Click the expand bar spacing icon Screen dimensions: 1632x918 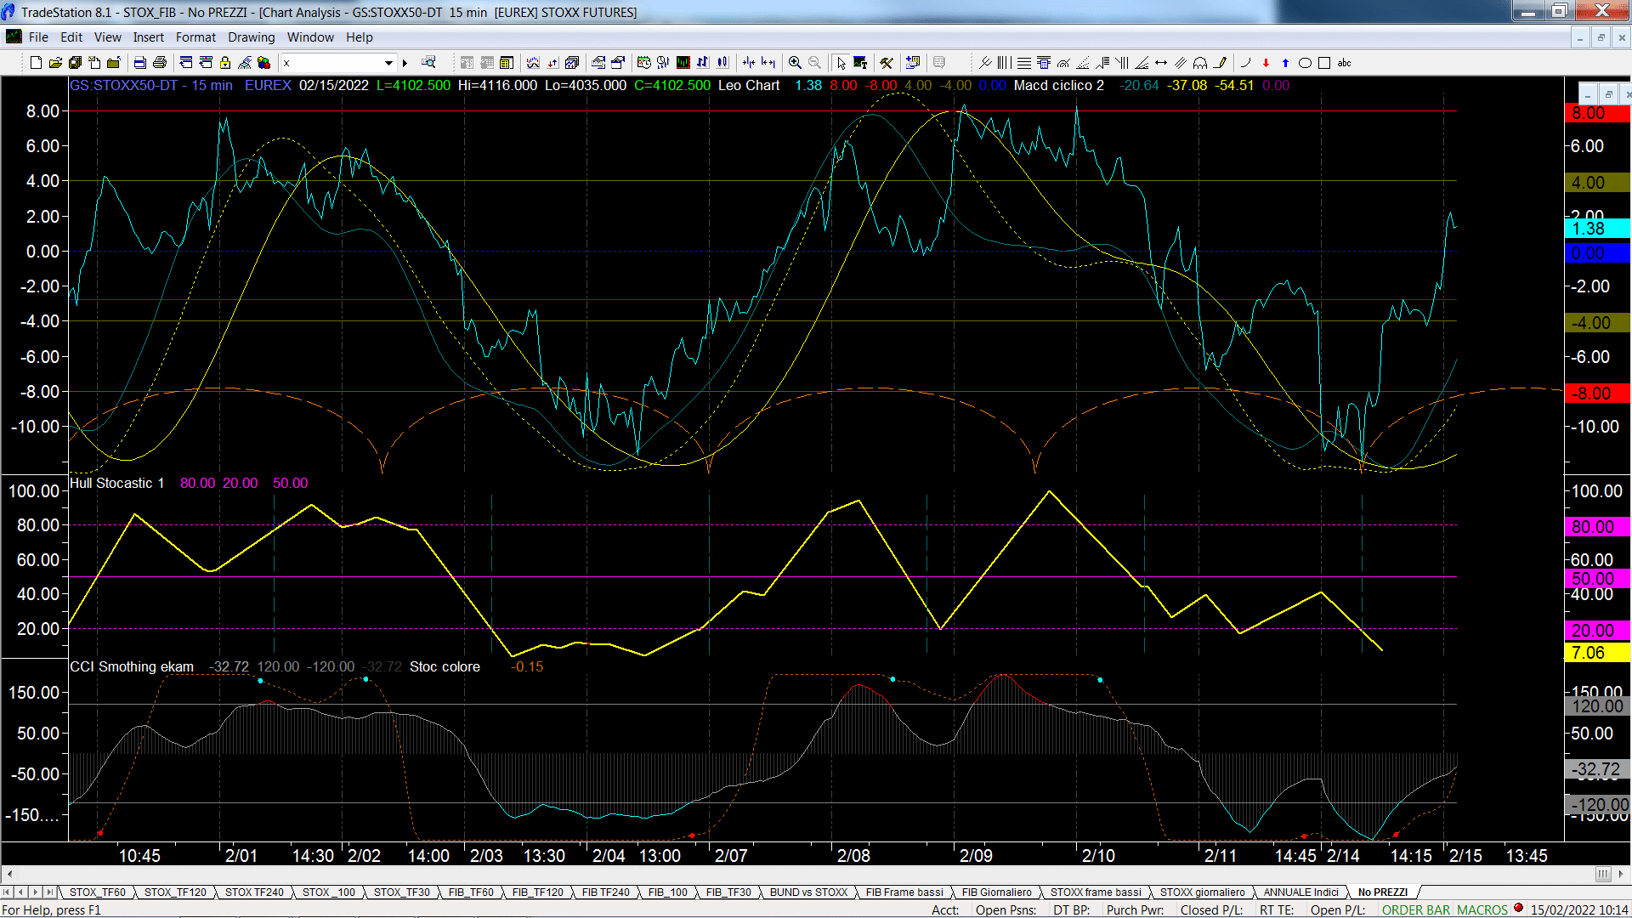point(768,63)
